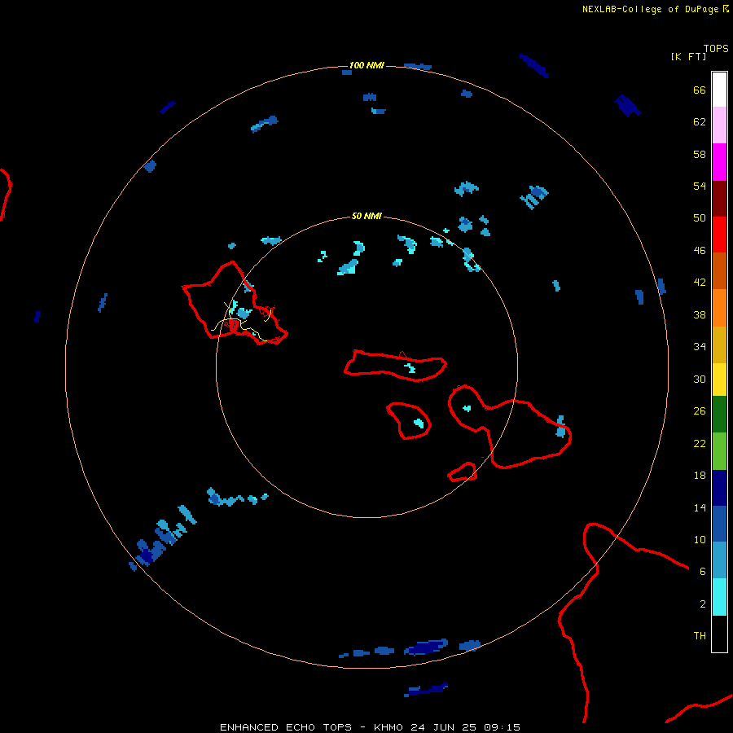Select the 100 NMI range ring label

[x=366, y=65]
